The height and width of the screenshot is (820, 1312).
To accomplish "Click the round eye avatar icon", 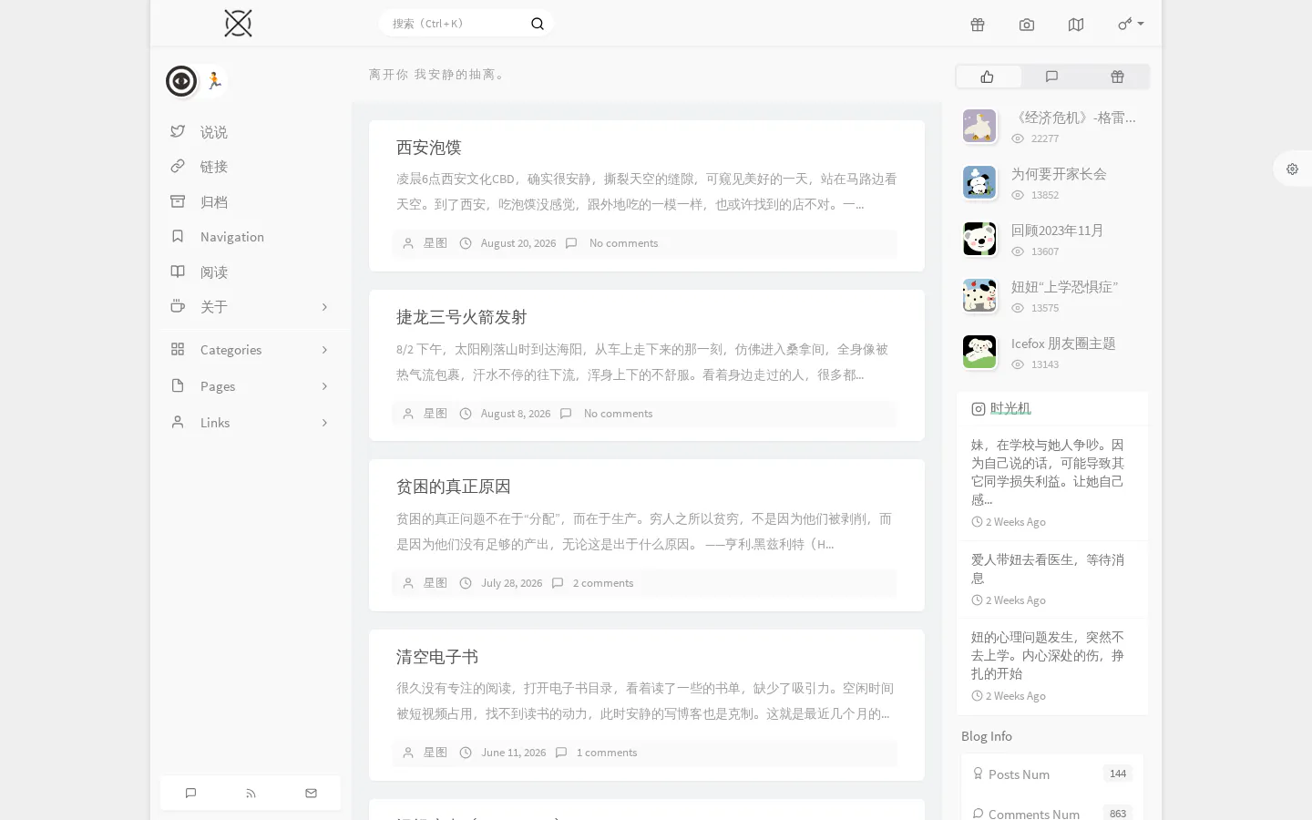I will [181, 81].
